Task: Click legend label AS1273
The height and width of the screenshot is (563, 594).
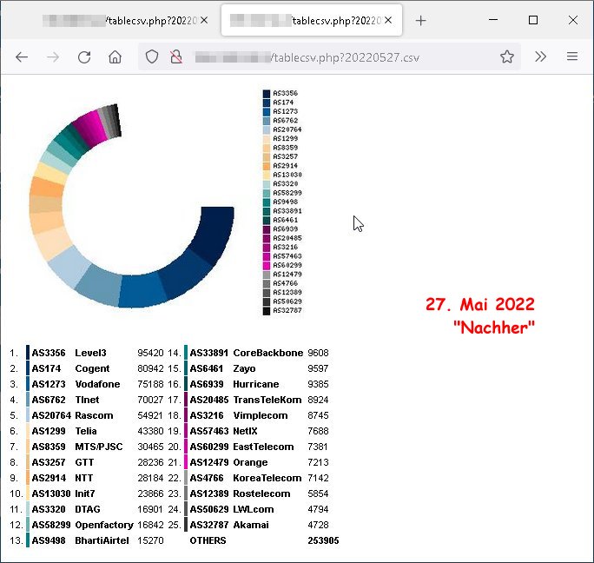Action: pyautogui.click(x=285, y=111)
